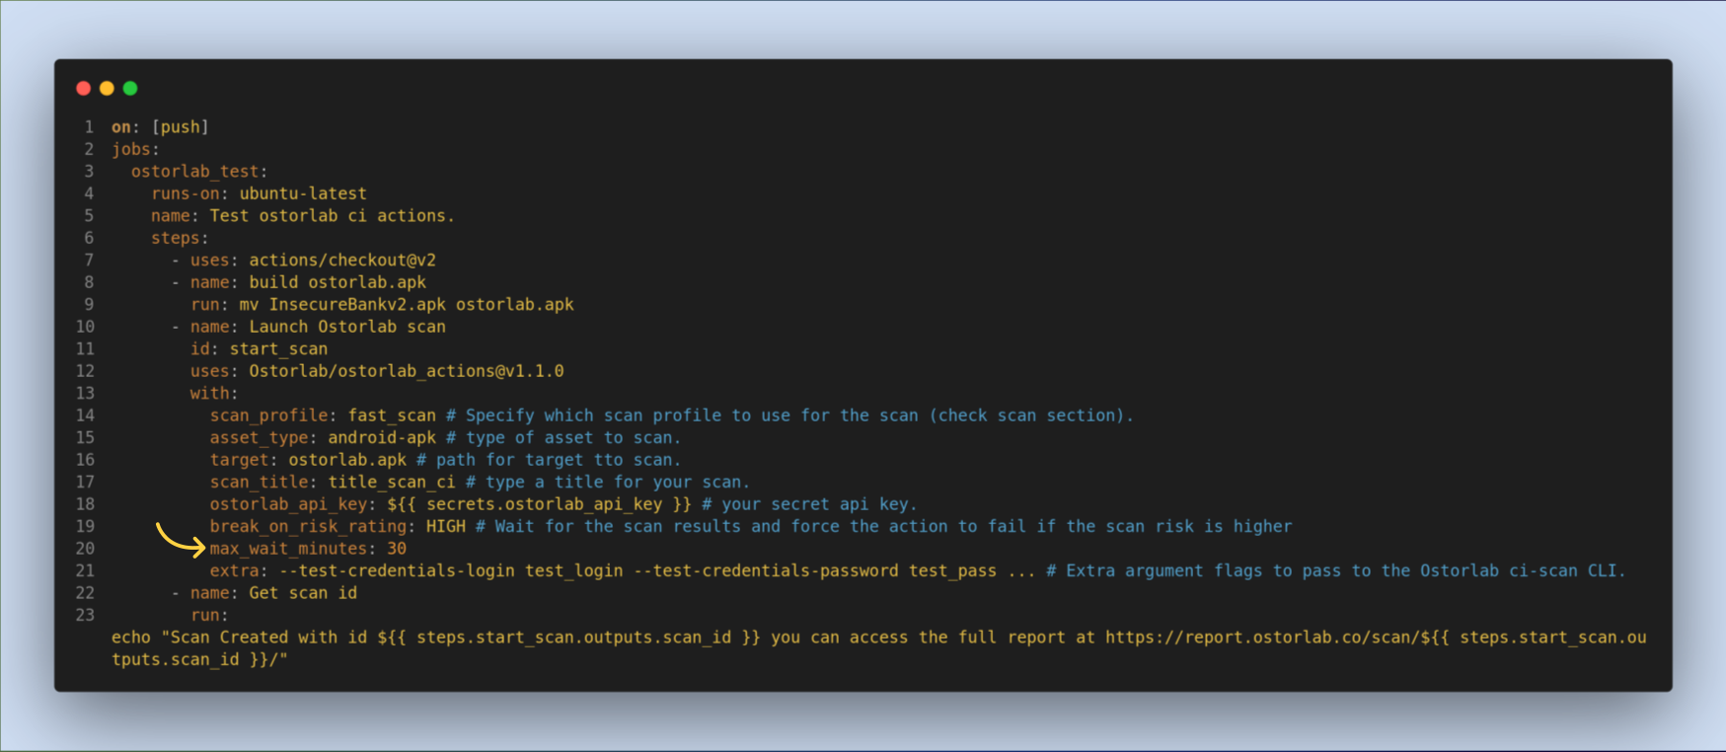Click the ubuntu-latest value

coord(303,193)
